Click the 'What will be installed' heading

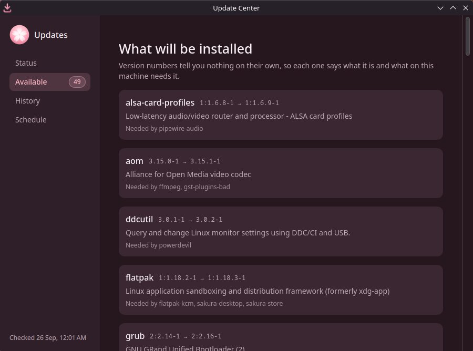pyautogui.click(x=186, y=49)
